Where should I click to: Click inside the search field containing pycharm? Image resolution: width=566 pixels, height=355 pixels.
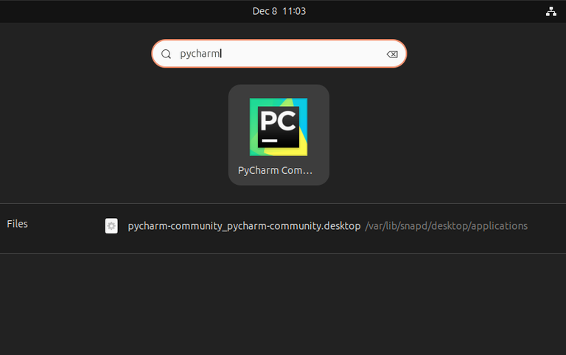tap(279, 54)
